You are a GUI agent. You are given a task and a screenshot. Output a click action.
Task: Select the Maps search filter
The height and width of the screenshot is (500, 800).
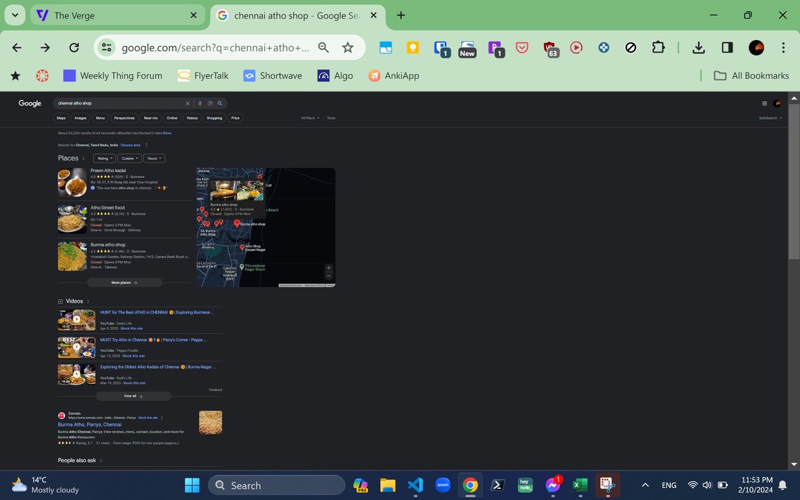61,118
